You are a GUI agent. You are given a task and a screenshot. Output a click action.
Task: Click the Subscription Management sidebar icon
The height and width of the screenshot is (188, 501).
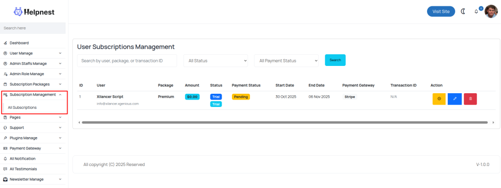(x=5, y=95)
